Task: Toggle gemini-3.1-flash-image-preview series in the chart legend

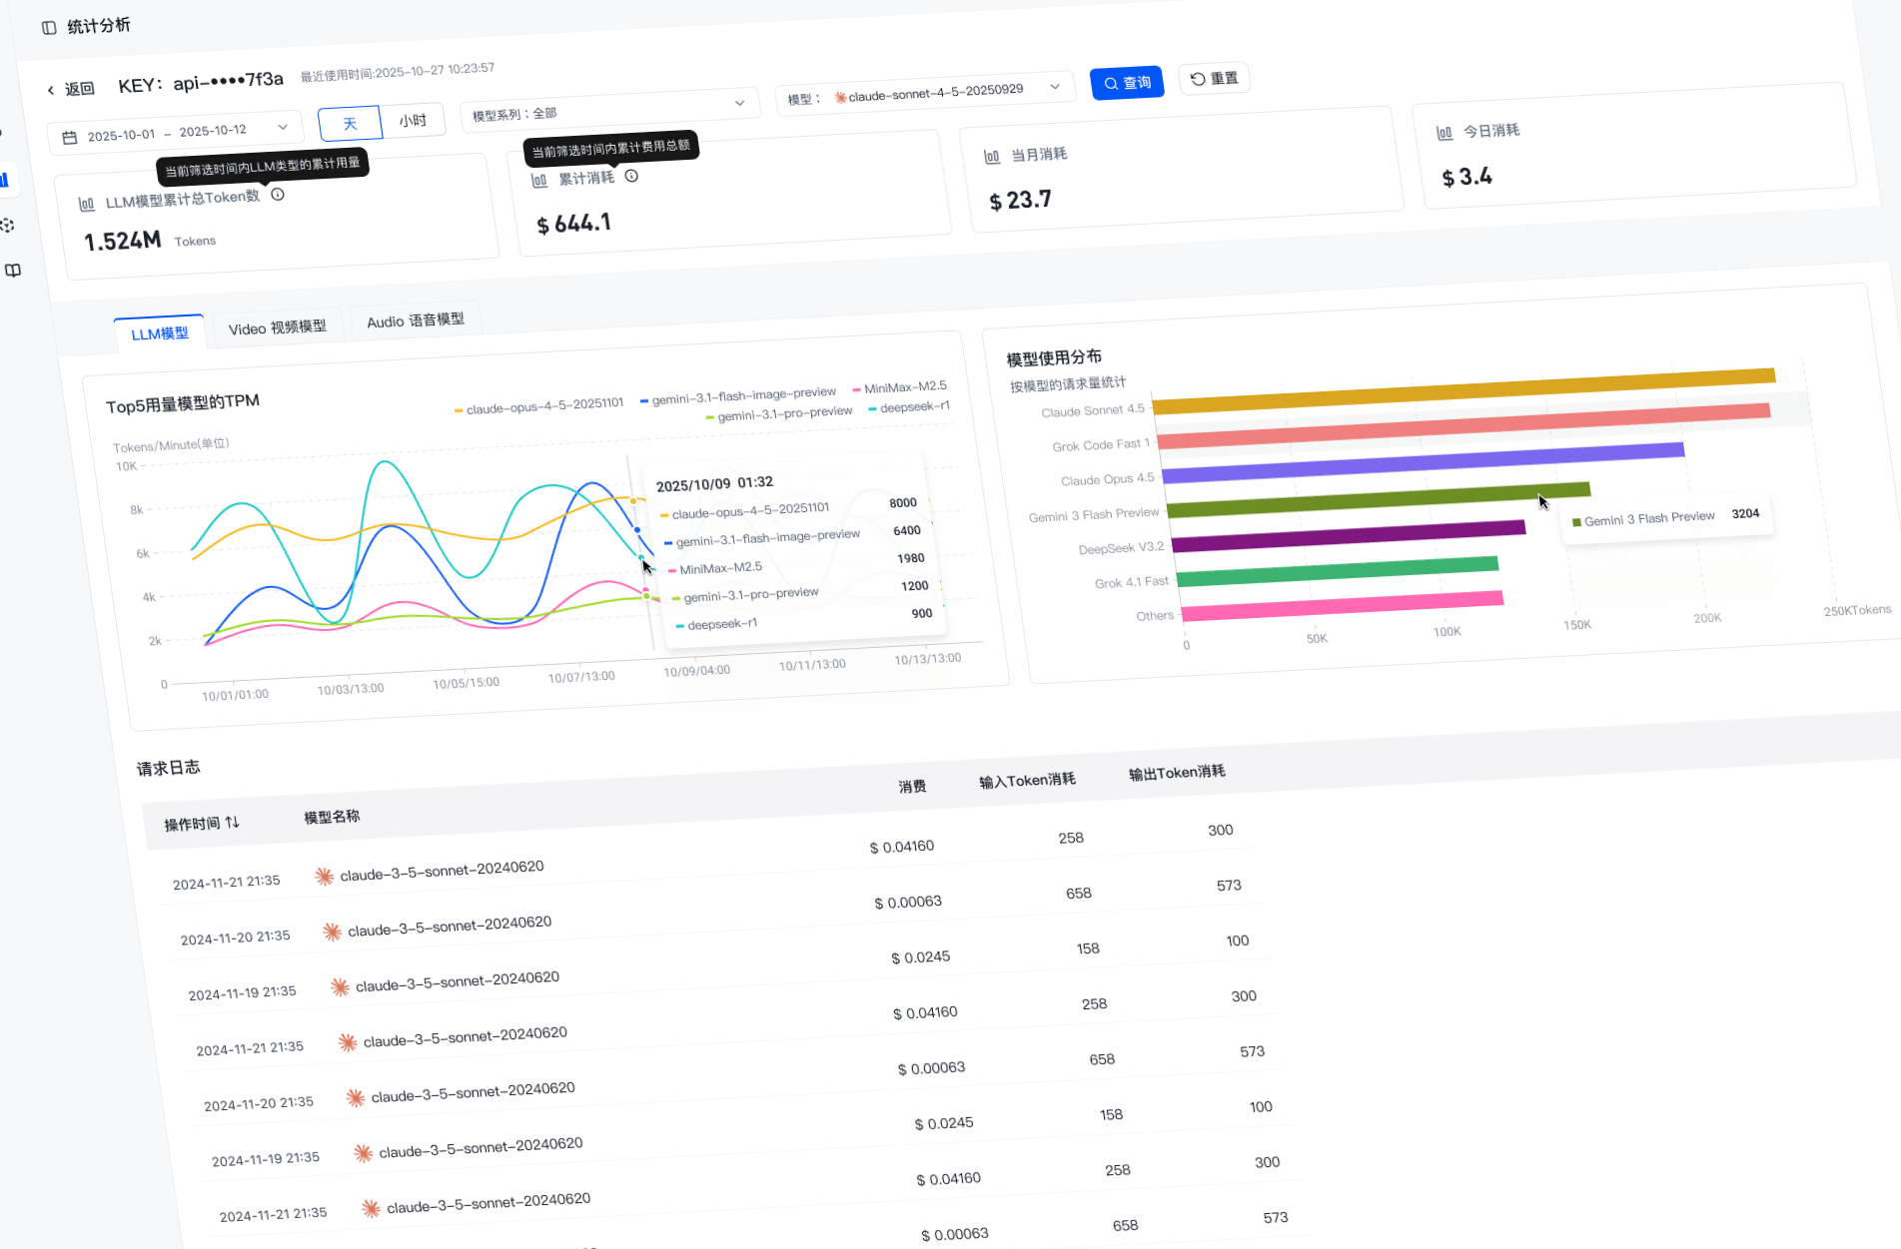Action: click(x=738, y=395)
